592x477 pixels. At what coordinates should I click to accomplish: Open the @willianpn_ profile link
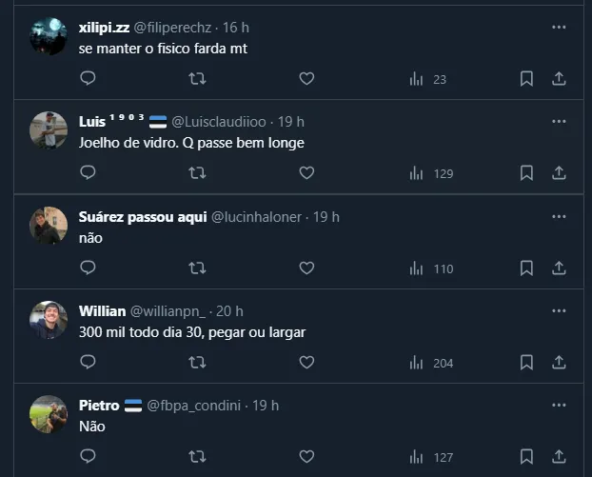[x=168, y=311]
